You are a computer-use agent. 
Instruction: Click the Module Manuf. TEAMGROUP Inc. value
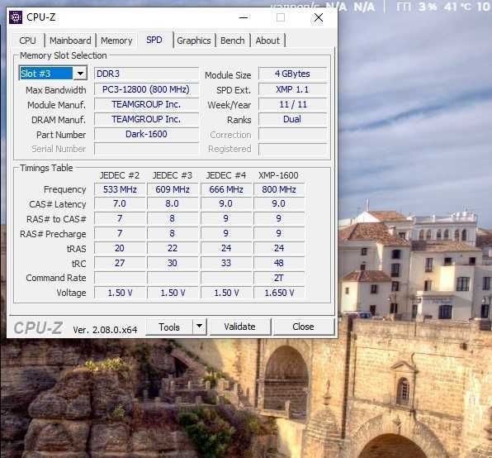click(146, 104)
